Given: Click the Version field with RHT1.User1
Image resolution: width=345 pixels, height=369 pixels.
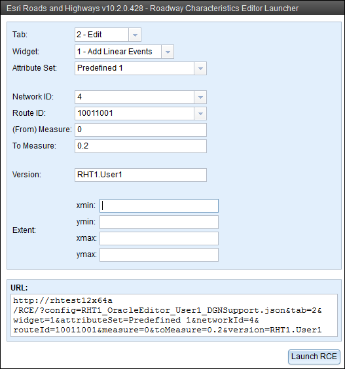Looking at the screenshot, I should point(141,175).
